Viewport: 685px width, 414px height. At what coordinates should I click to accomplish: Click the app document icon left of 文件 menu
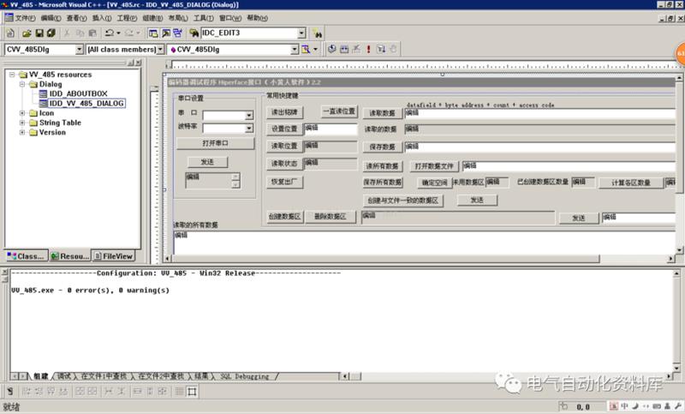(9, 18)
